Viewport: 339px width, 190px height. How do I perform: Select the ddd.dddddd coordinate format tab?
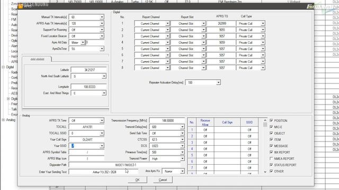coord(37,59)
